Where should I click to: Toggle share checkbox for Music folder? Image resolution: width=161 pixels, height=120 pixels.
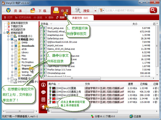click(16, 59)
